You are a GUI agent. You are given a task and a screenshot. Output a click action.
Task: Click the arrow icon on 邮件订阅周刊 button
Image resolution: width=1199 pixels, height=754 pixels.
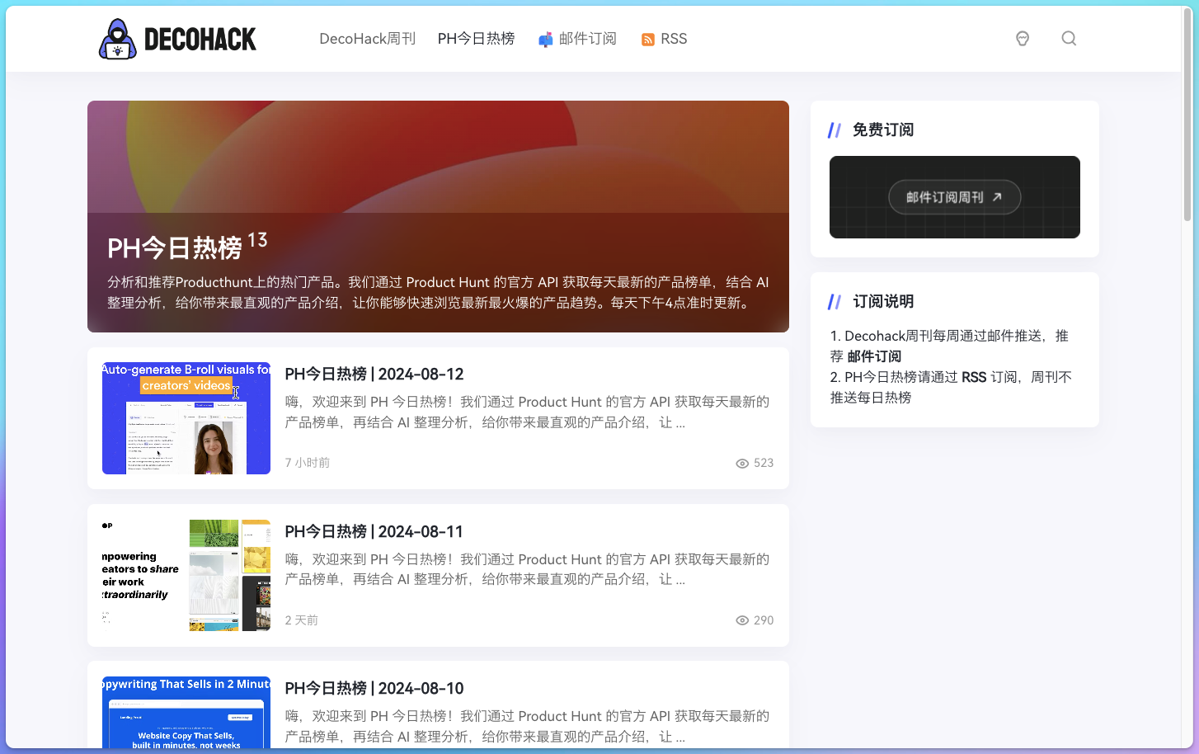[997, 197]
